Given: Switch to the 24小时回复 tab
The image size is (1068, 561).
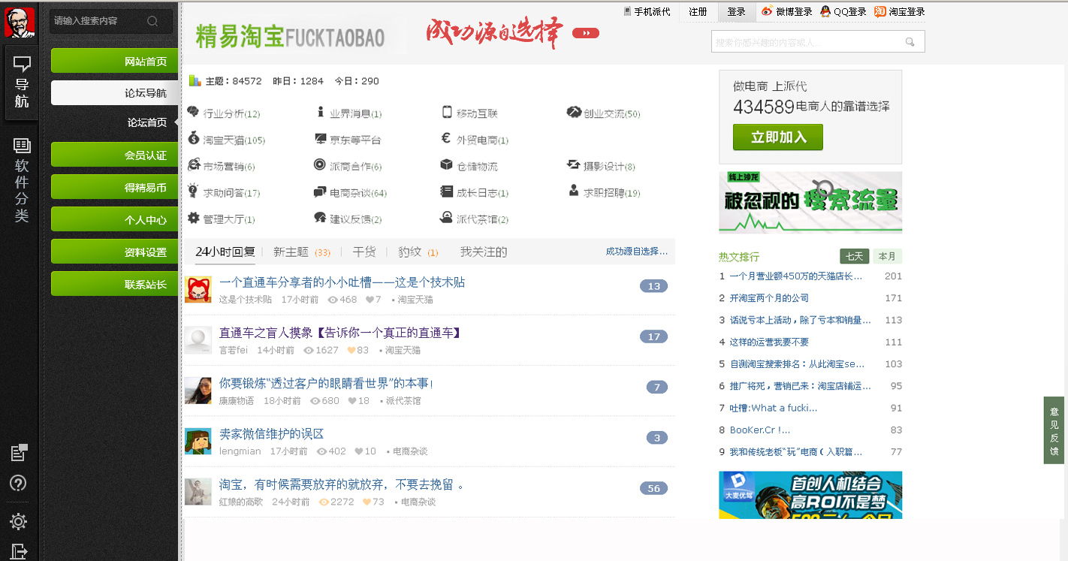Looking at the screenshot, I should coord(225,252).
